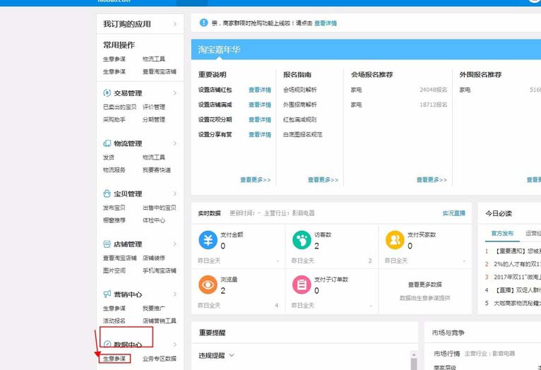Click 查看详情 next to 设置分享有赏

260,134
